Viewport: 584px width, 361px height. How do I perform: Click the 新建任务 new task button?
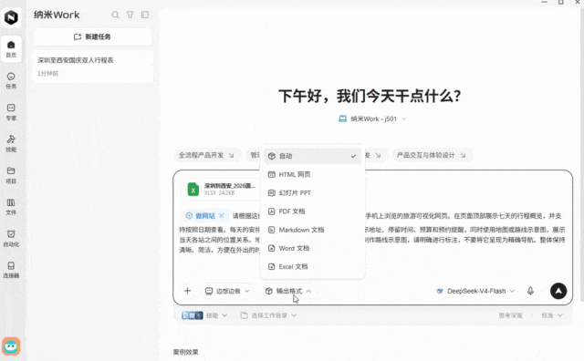[92, 36]
